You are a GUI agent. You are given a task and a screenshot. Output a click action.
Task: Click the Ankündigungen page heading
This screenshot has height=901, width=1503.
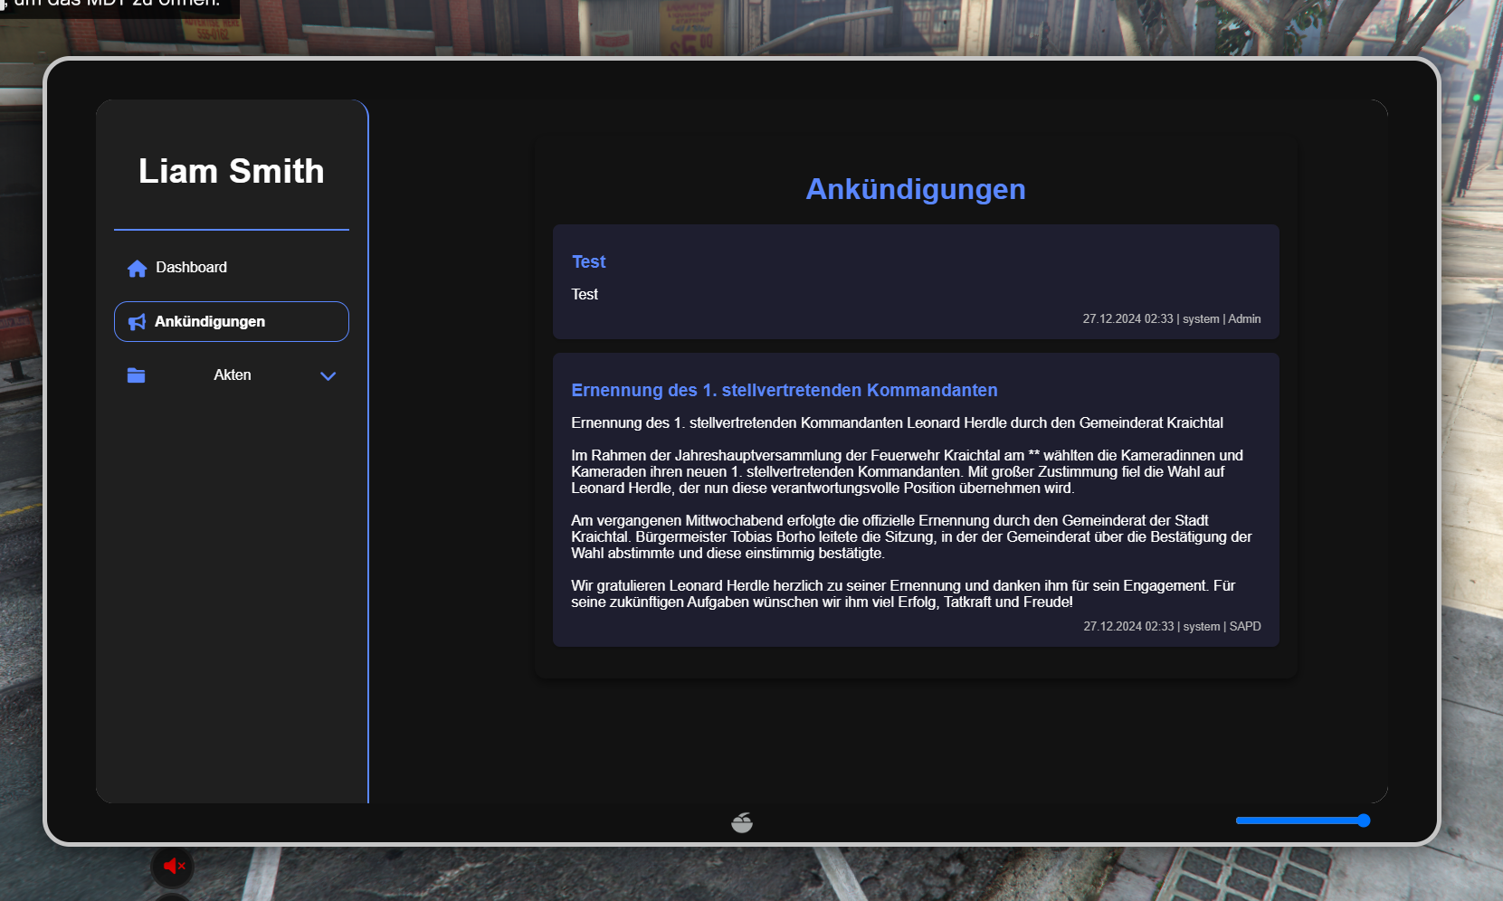click(x=916, y=189)
